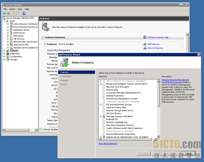Click the Forward arrow toolbar icon
The image size is (204, 162).
click(8, 13)
